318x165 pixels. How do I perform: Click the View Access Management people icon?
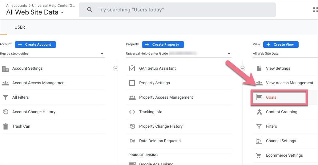(259, 83)
